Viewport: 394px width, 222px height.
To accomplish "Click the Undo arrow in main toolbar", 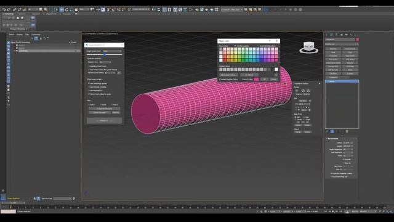I will [x=4, y=10].
